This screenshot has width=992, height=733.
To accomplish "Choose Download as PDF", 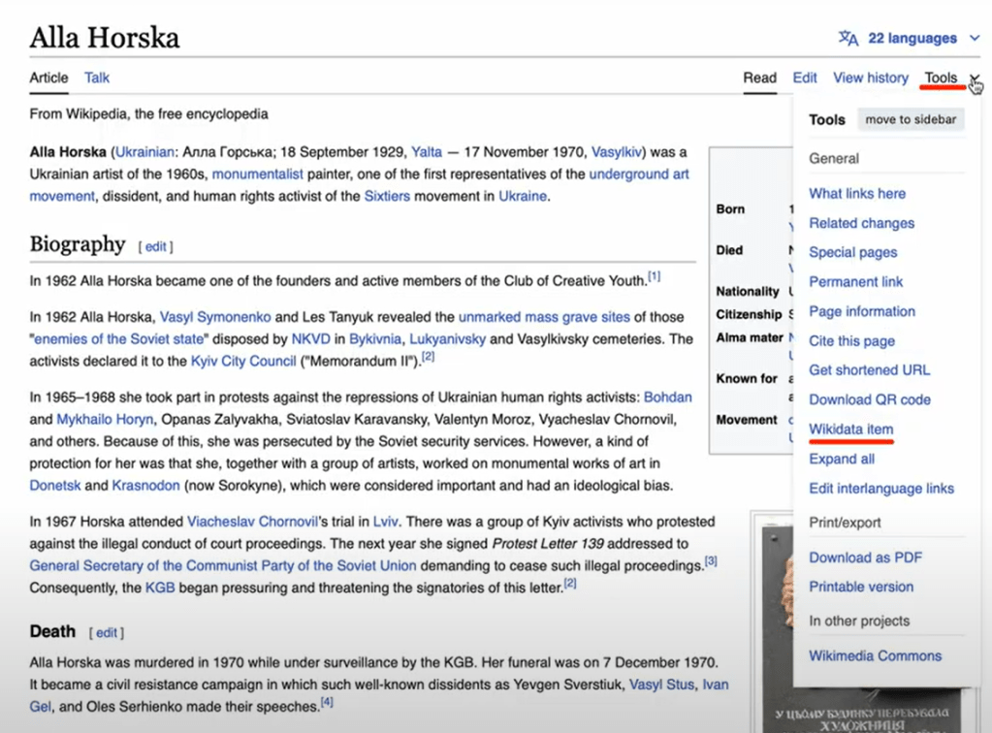I will tap(866, 558).
